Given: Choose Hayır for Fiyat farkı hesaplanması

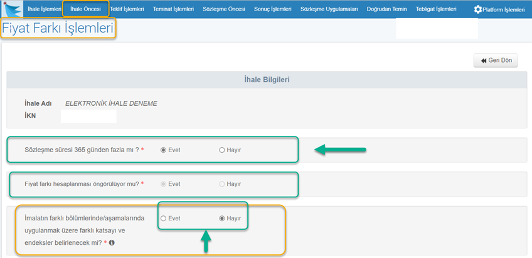Looking at the screenshot, I should pyautogui.click(x=222, y=184).
